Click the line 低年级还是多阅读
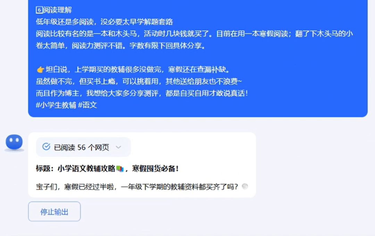 click(x=104, y=22)
